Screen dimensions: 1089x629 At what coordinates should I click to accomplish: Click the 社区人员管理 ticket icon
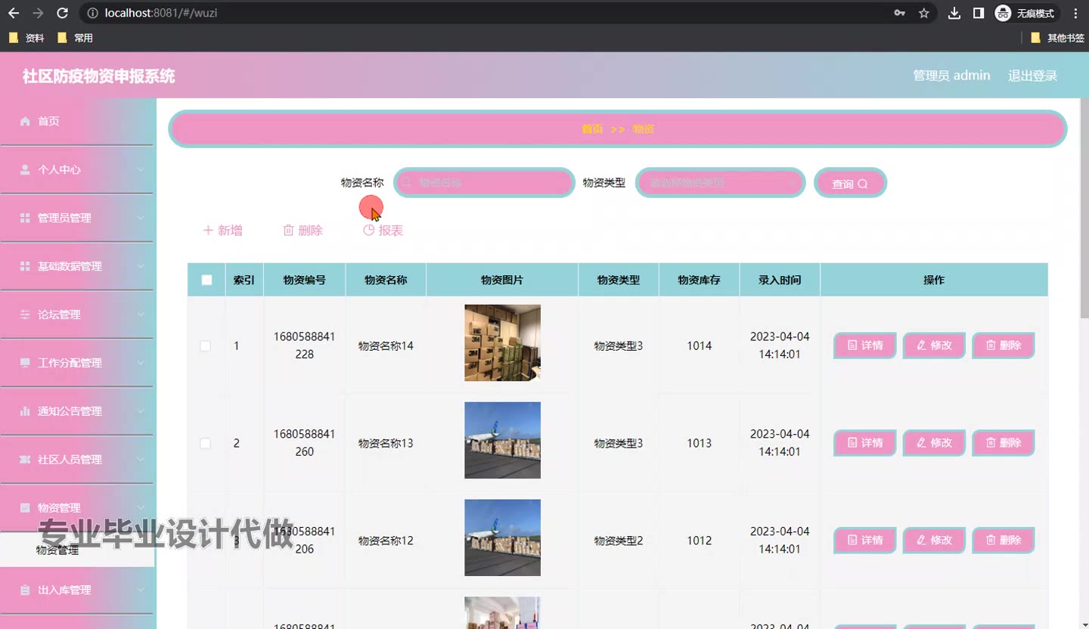click(25, 460)
